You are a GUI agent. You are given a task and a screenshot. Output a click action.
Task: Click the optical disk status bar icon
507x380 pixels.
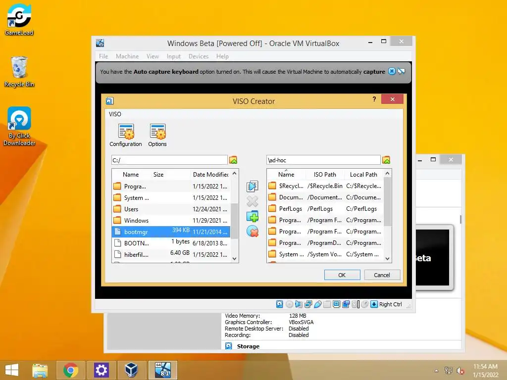289,304
